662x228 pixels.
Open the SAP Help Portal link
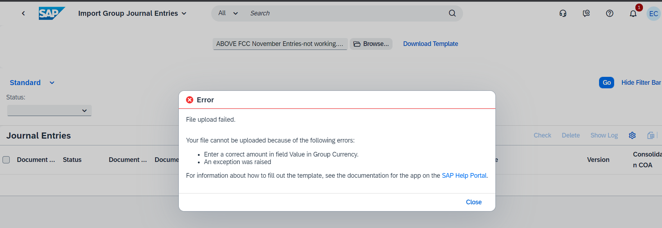click(464, 176)
